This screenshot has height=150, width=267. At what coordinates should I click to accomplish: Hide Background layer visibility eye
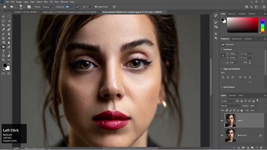click(x=222, y=135)
